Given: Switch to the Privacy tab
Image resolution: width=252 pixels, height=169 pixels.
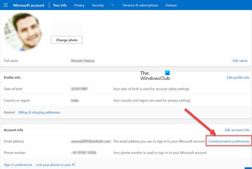Looking at the screenshot, I should click(79, 5).
